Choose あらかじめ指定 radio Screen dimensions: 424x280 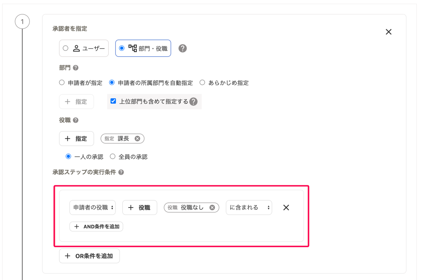click(x=202, y=83)
